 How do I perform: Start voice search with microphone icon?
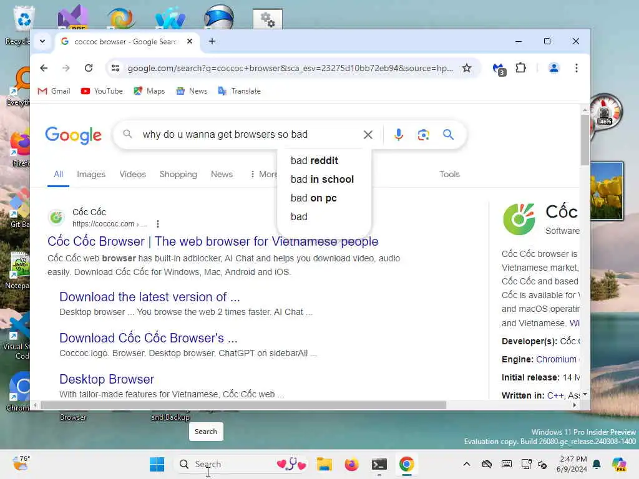(399, 135)
